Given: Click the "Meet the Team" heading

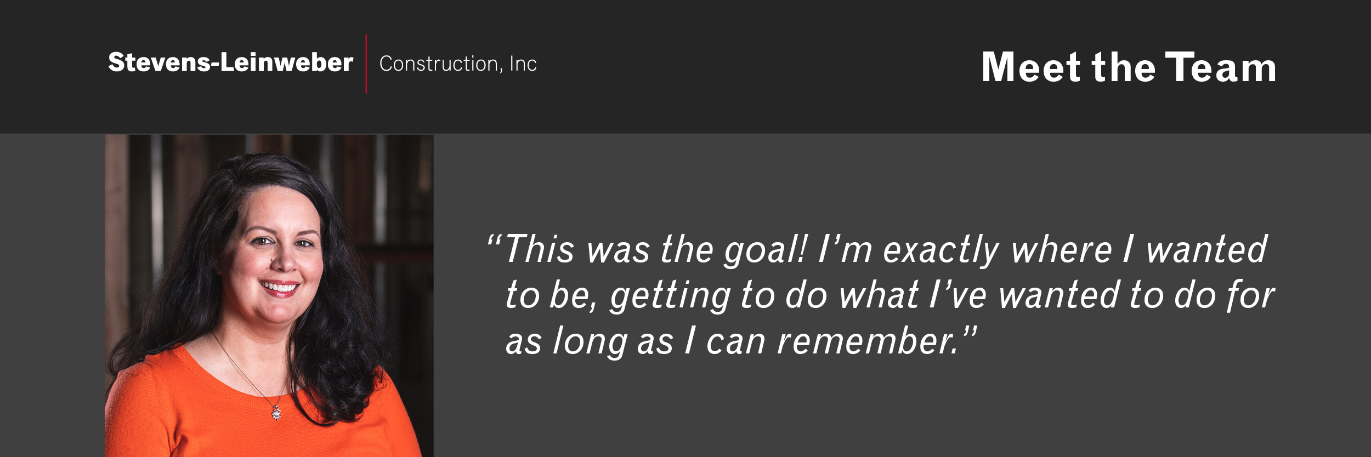Looking at the screenshot, I should [x=1129, y=67].
